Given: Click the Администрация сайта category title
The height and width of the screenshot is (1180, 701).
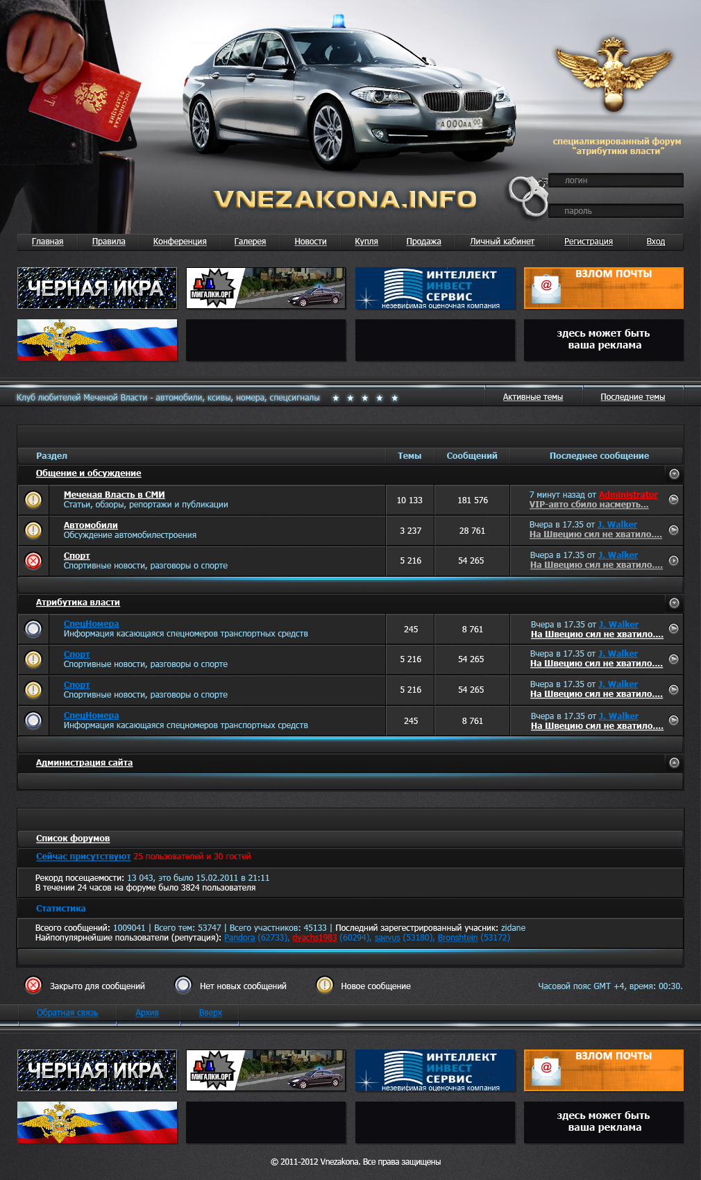Looking at the screenshot, I should click(84, 763).
